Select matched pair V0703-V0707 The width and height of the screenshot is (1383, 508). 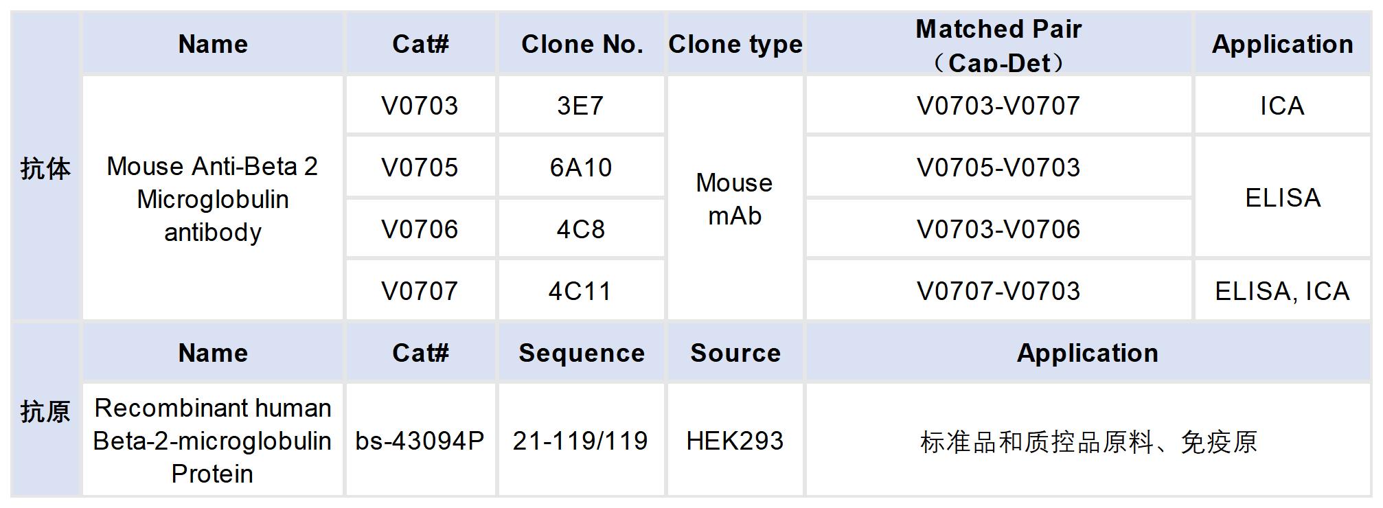pos(998,106)
